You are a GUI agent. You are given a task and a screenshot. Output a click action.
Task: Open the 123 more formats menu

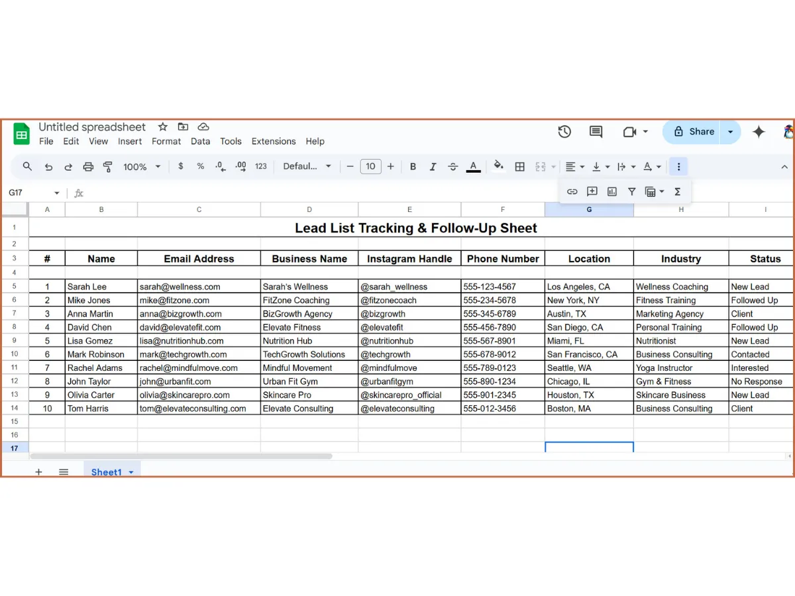click(261, 166)
